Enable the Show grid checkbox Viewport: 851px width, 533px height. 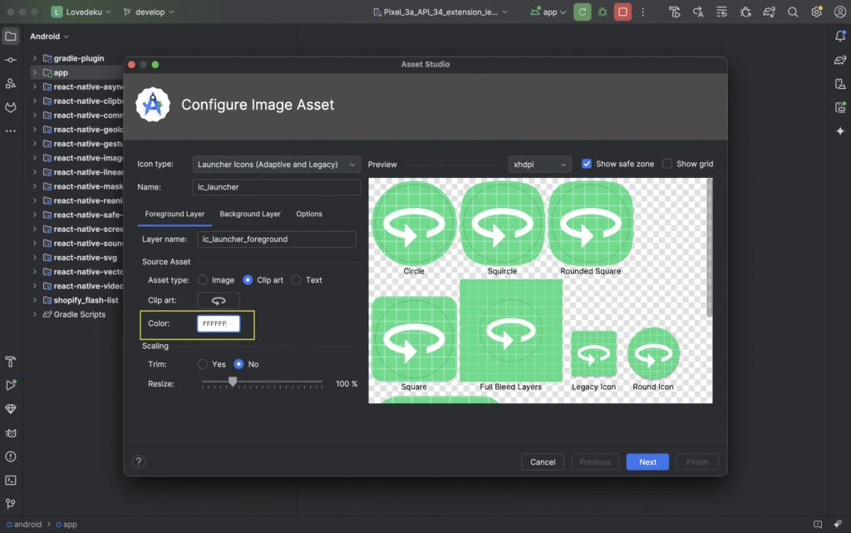[667, 164]
